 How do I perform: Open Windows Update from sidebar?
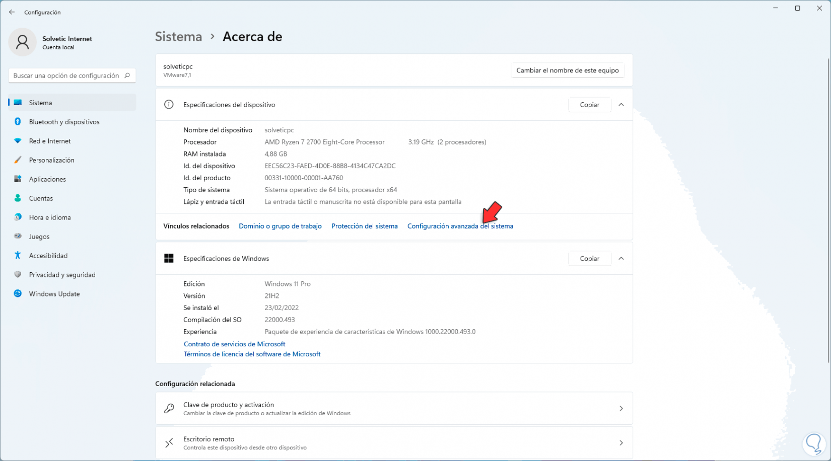(x=72, y=294)
